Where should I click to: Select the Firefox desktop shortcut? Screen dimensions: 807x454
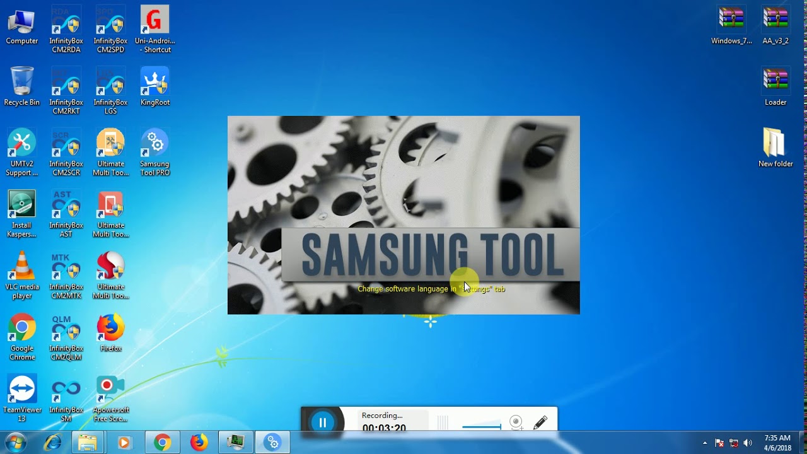[110, 333]
